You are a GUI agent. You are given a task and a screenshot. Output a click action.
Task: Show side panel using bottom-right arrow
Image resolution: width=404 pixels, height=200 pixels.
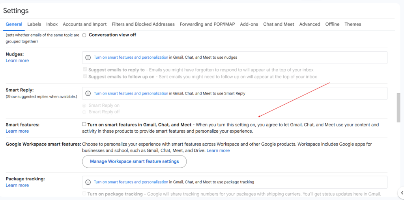[x=402, y=193]
